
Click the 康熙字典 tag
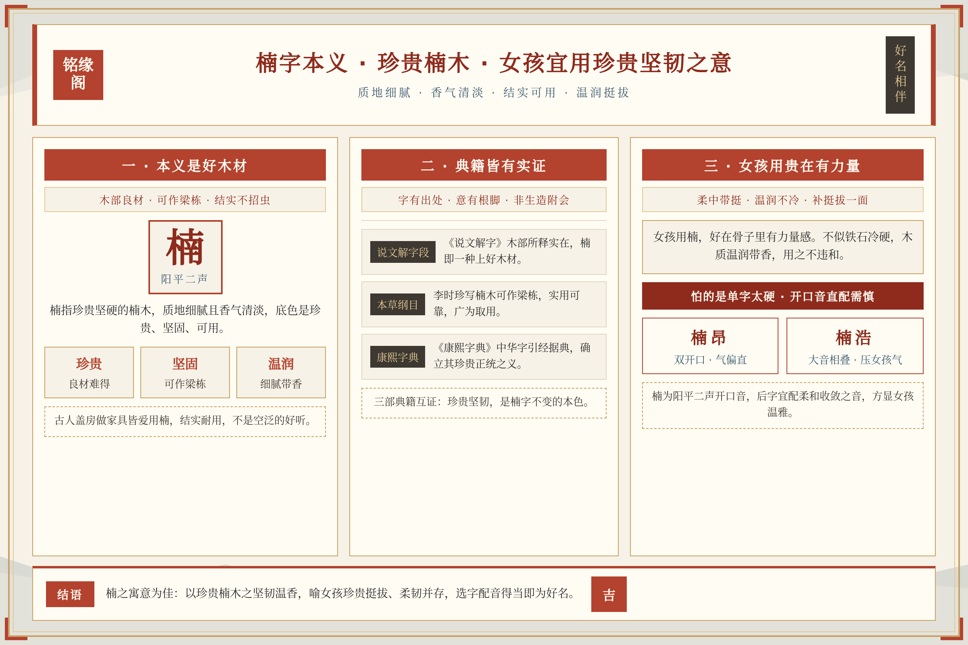(398, 357)
